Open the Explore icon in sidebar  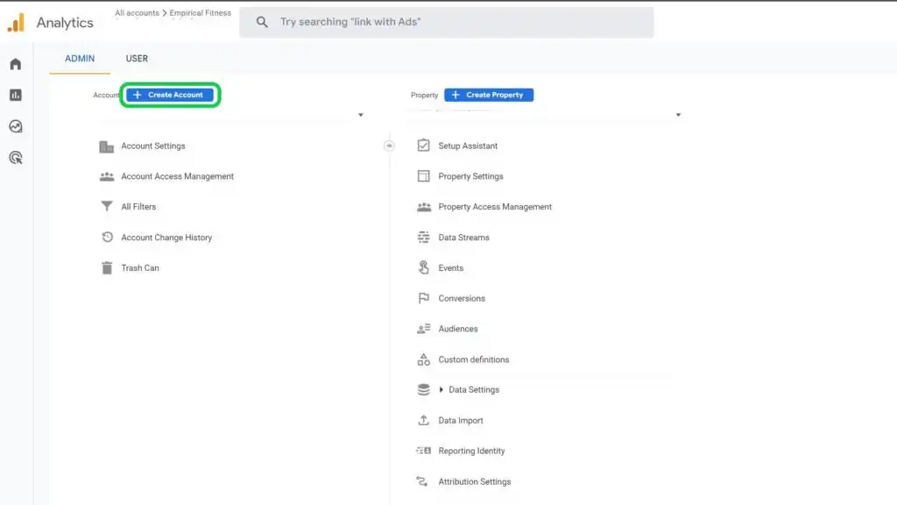[x=15, y=126]
